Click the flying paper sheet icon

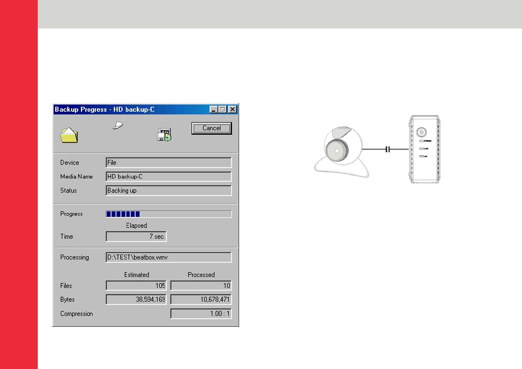[x=118, y=125]
